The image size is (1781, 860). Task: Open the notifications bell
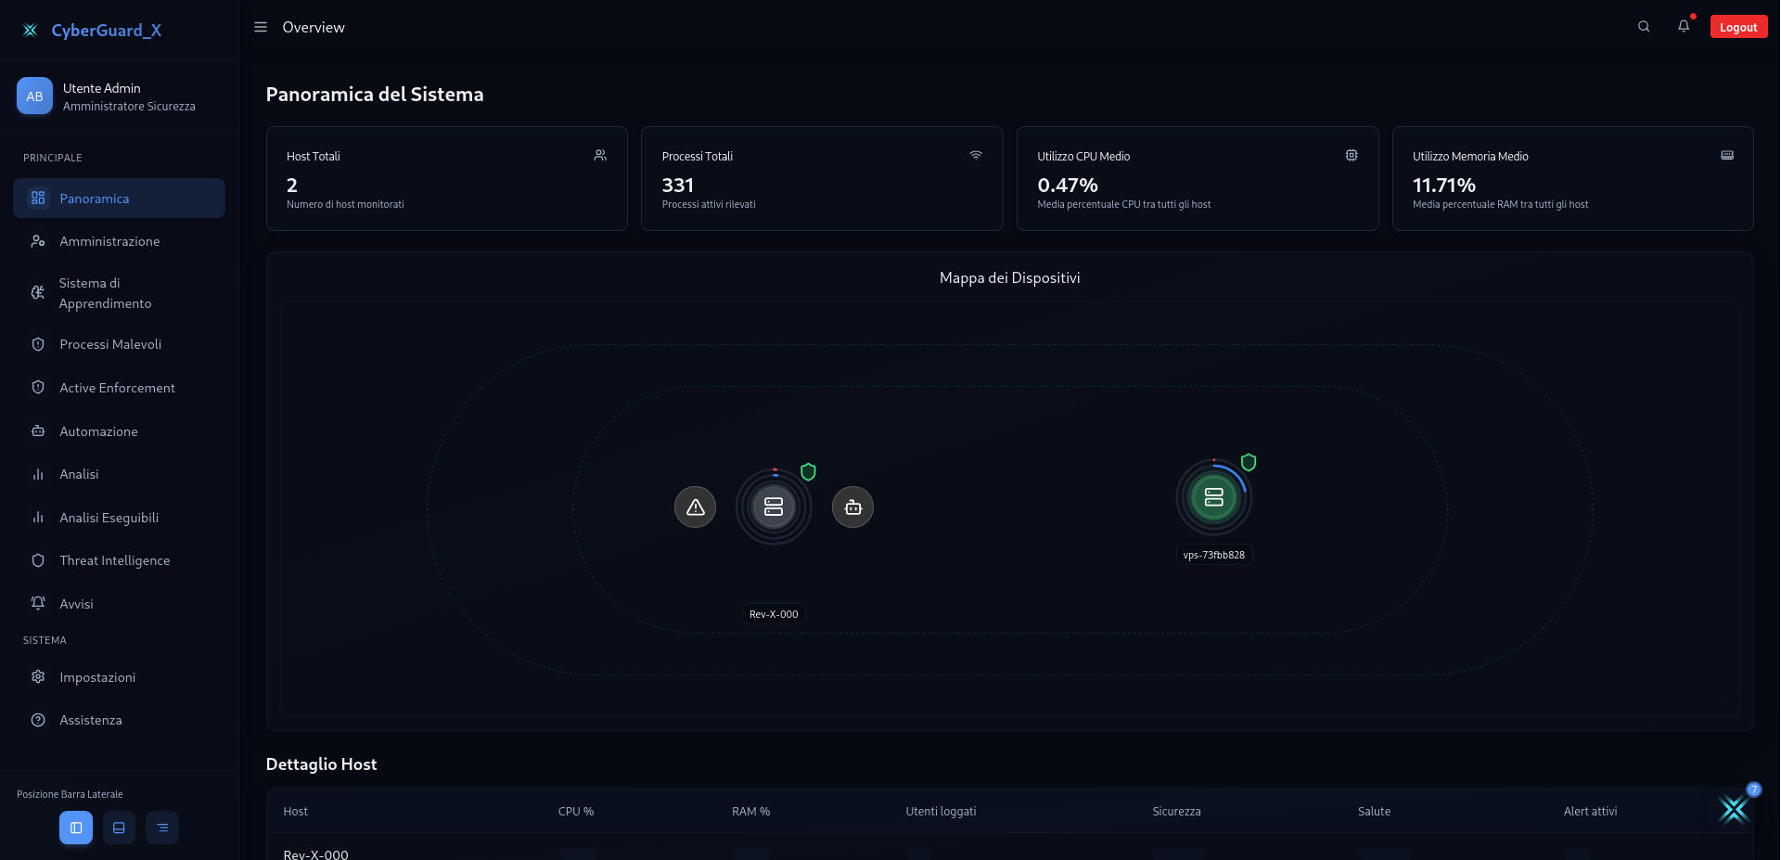[x=1684, y=27]
